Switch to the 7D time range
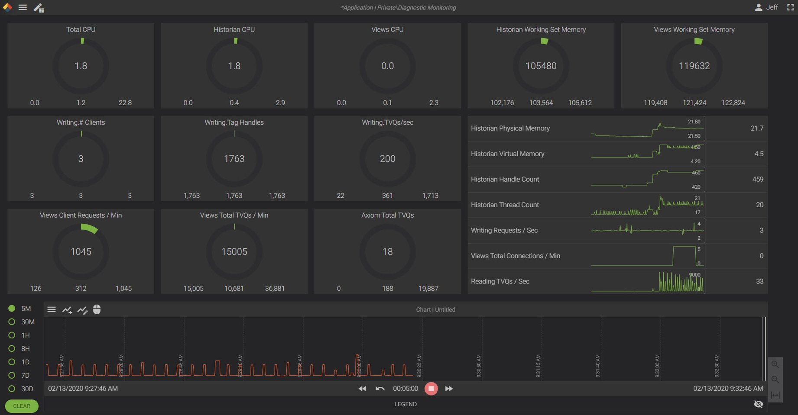798x415 pixels. tap(12, 375)
